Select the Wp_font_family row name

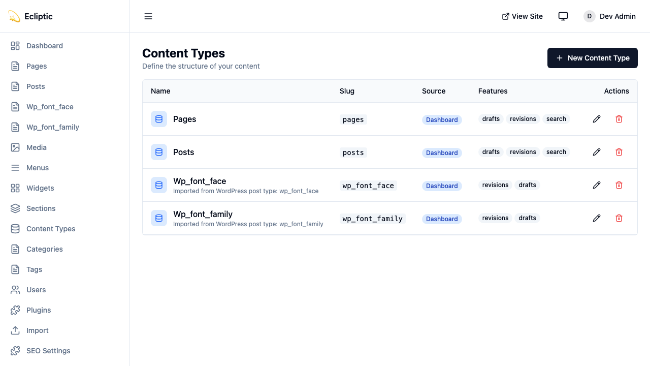click(x=203, y=214)
